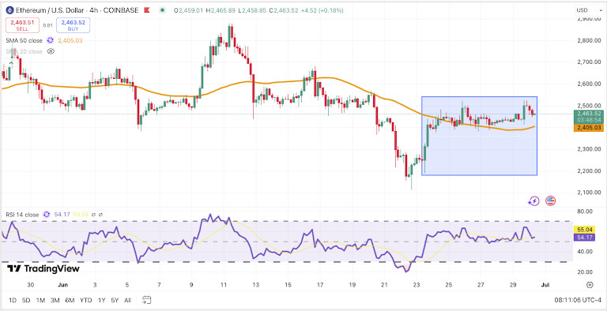Click the orange SMA value 2,405.03 in legend

70,40
